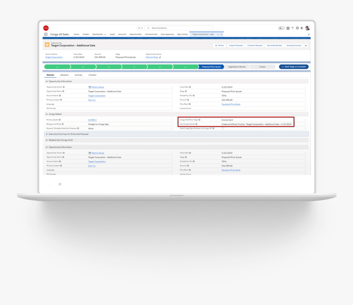
Task: Open the Dashboards nav dropdown arrow
Action: (x=105, y=34)
